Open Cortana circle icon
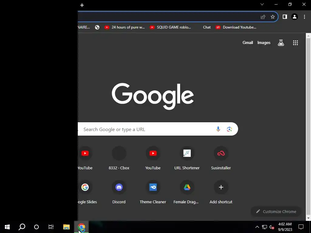 coord(36,227)
